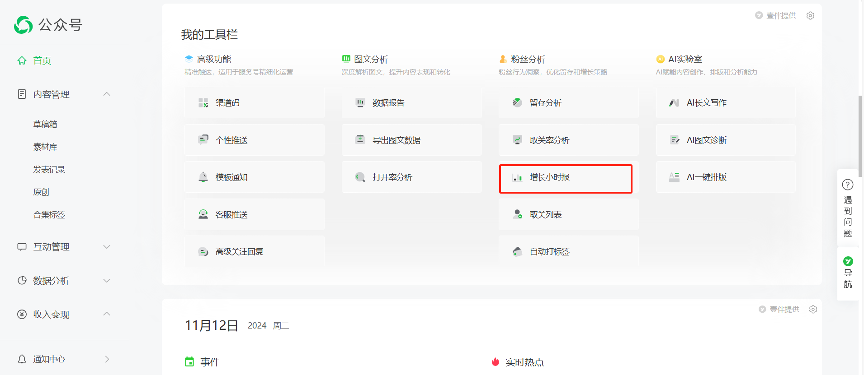Click the 互动管理 chat bubble icon
The height and width of the screenshot is (375, 864).
(x=22, y=247)
